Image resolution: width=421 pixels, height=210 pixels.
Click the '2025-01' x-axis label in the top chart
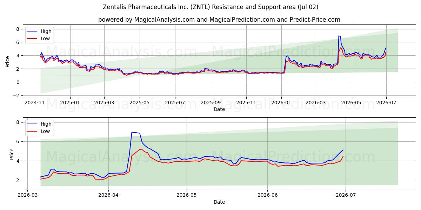point(70,103)
